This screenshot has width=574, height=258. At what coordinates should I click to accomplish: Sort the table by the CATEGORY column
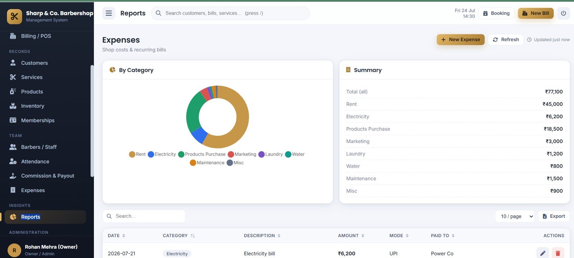179,236
